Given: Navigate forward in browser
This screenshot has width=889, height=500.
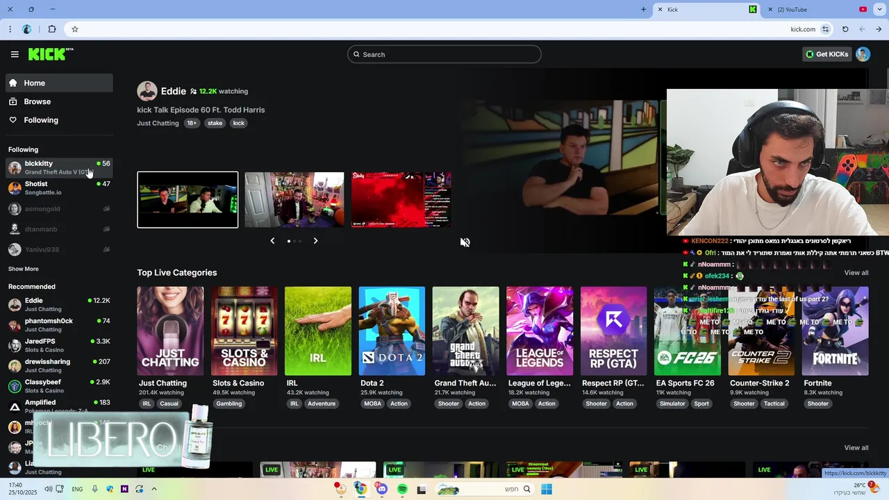Looking at the screenshot, I should [879, 29].
